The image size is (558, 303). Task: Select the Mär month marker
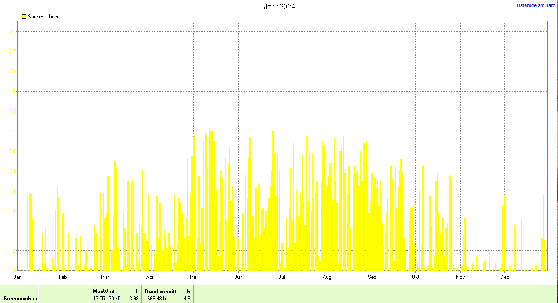coord(105,277)
